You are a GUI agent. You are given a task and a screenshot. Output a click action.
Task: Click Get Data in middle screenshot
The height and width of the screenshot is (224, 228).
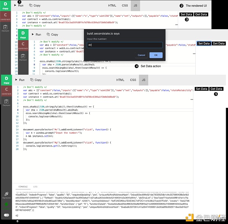[218, 43]
